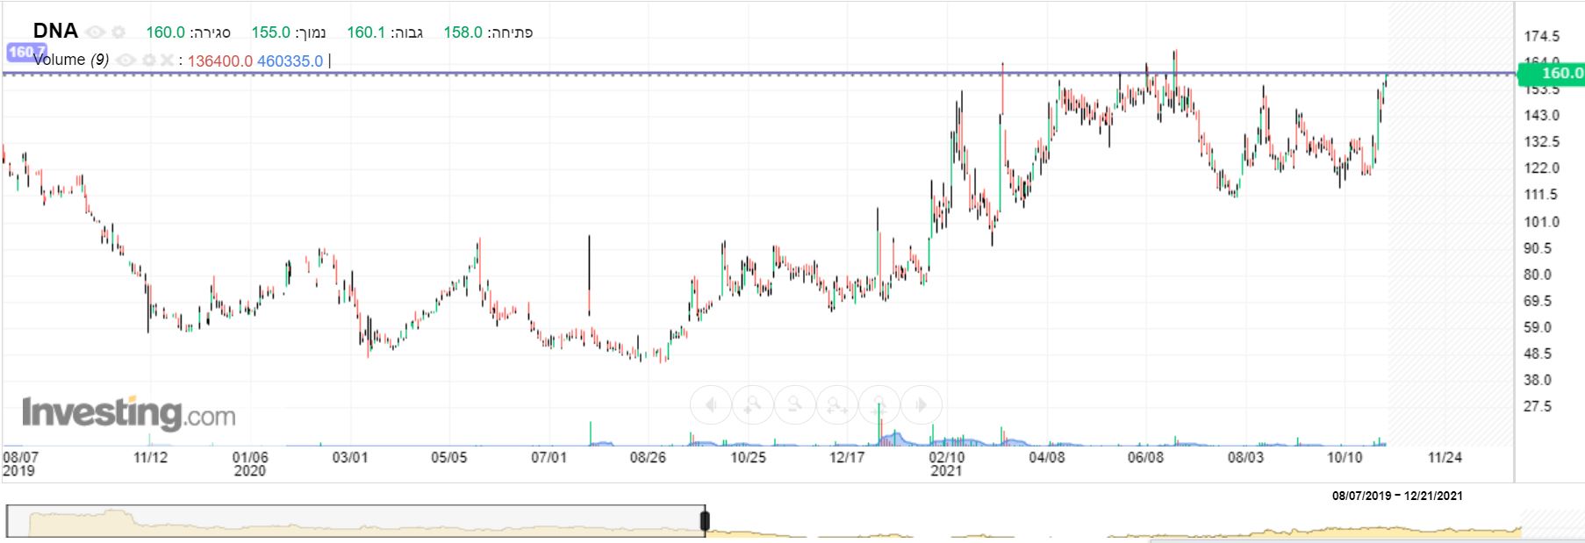Toggle visibility eye for DNA series
The height and width of the screenshot is (543, 1585).
click(95, 32)
